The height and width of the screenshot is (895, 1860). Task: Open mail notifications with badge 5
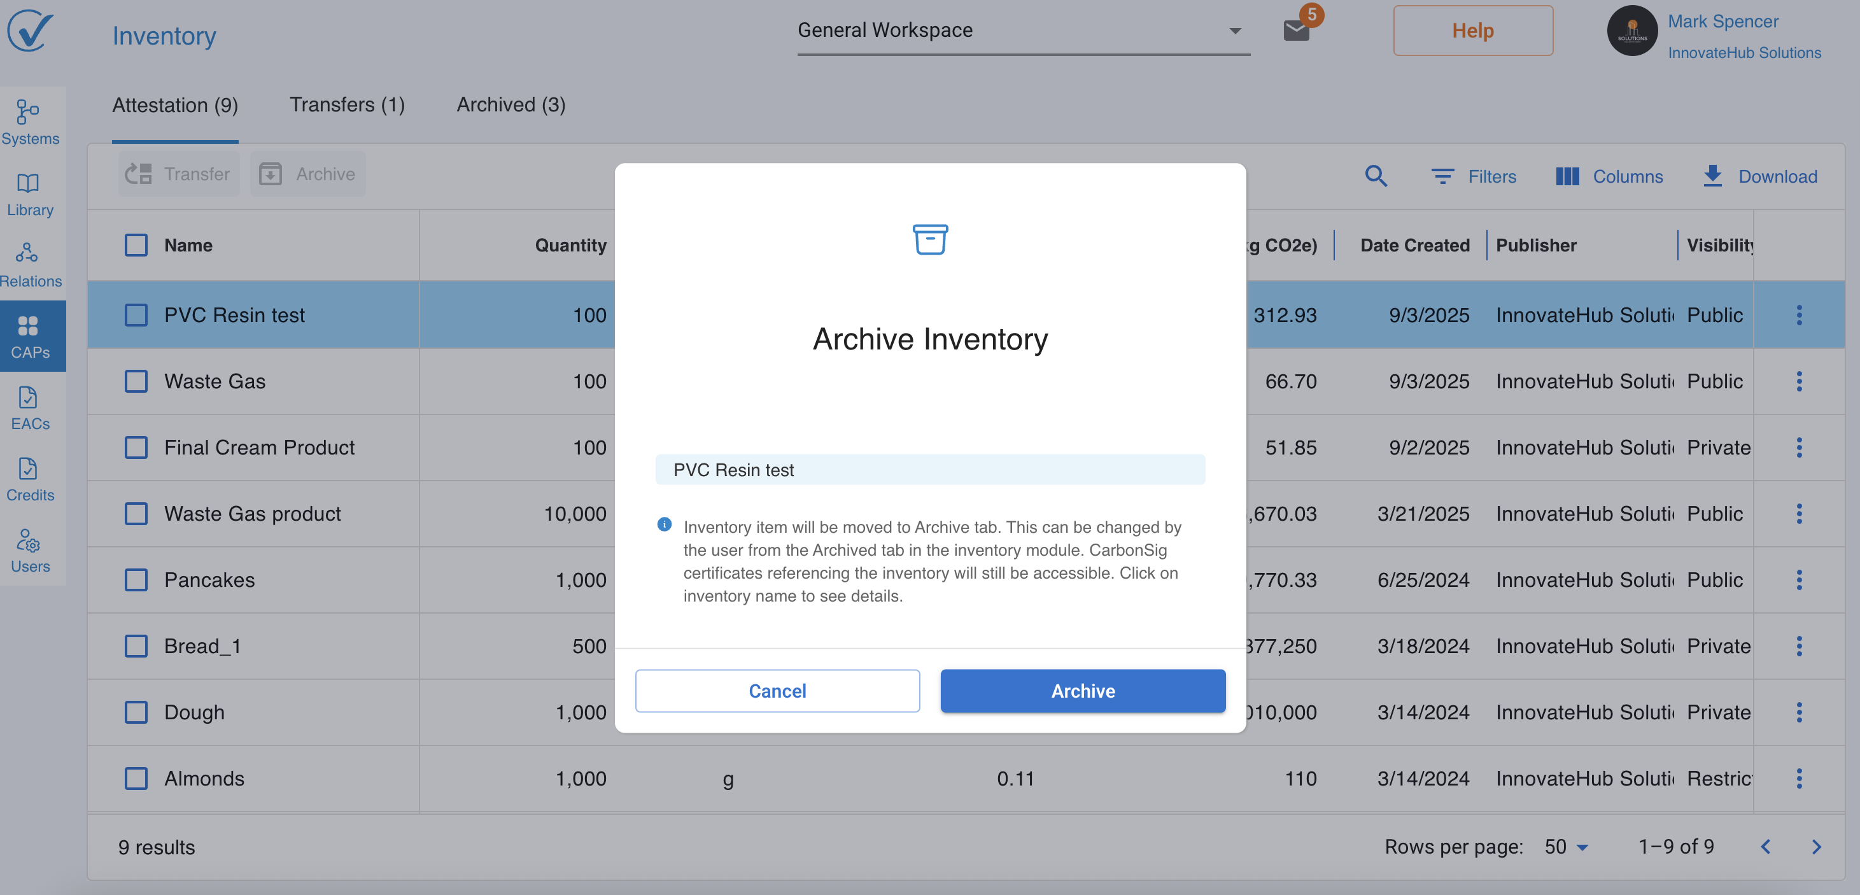[x=1296, y=31]
